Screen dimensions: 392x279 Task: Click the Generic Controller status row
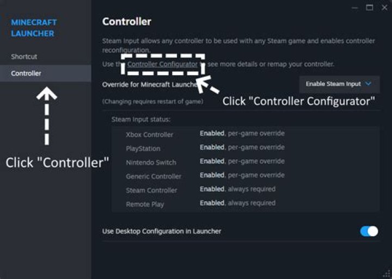pos(245,176)
